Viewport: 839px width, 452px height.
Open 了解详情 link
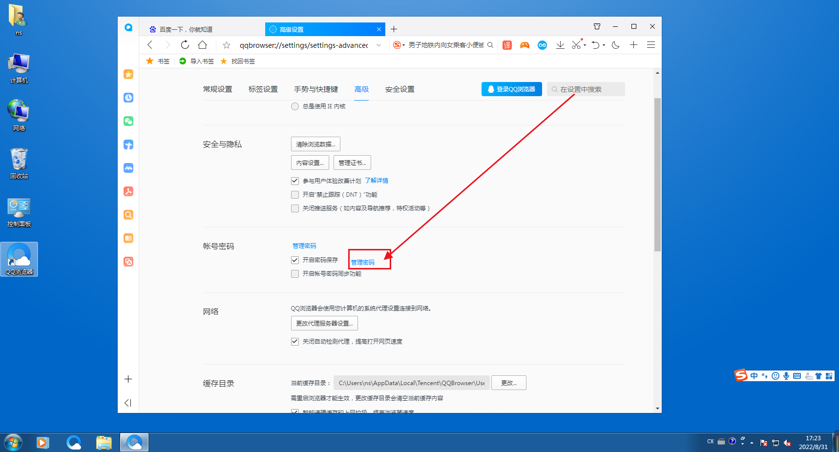pyautogui.click(x=377, y=181)
